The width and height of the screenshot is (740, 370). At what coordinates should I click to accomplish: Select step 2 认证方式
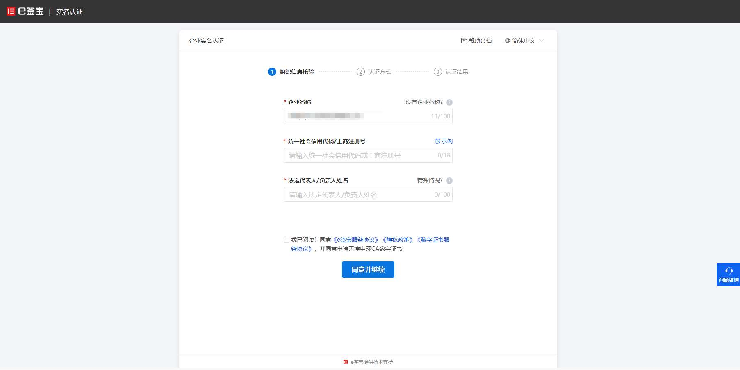coord(374,72)
